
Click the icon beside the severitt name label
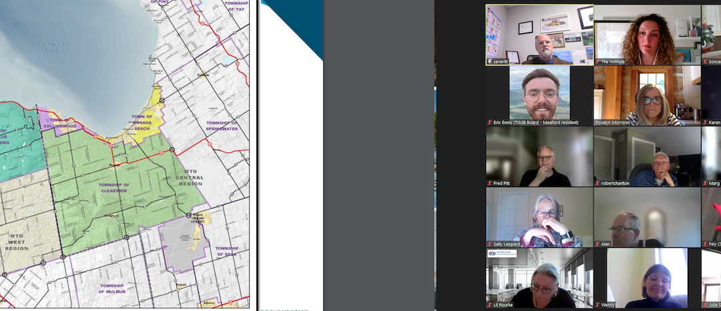[489, 61]
